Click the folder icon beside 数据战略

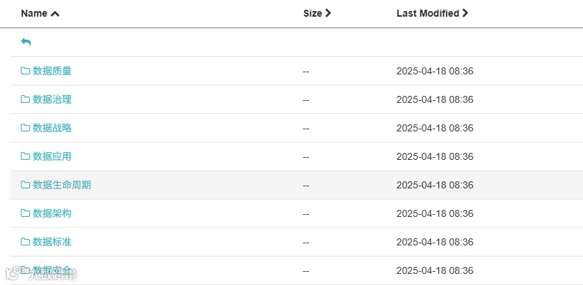pos(26,128)
